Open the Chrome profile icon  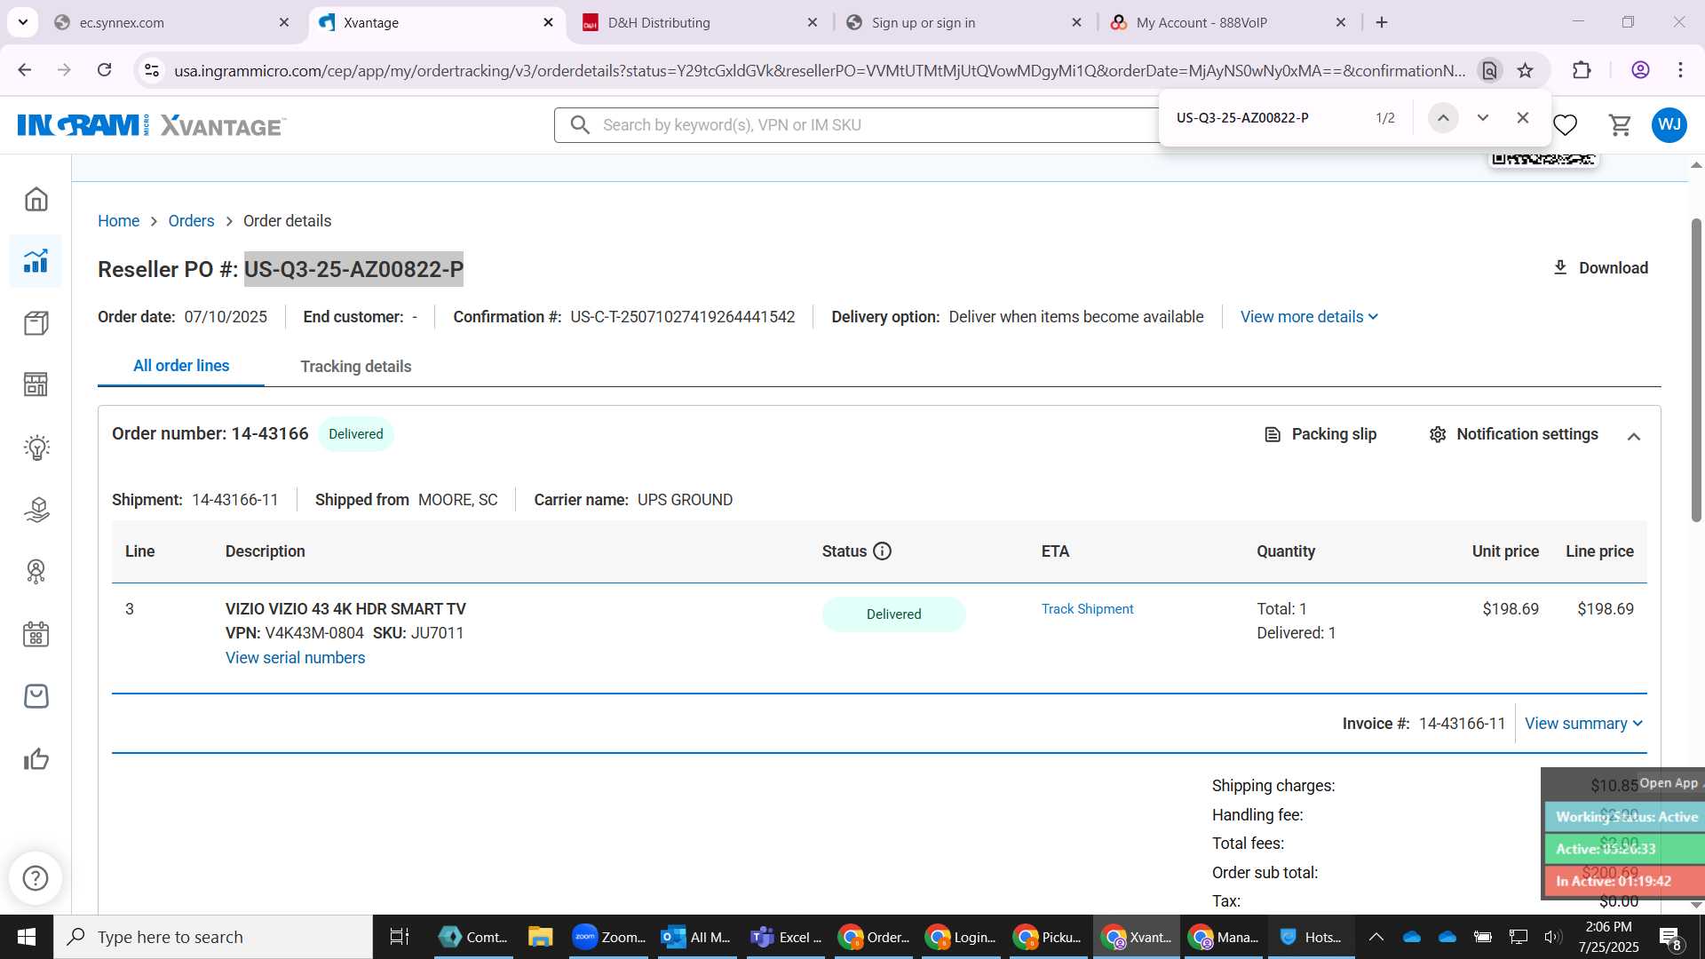(x=1640, y=70)
